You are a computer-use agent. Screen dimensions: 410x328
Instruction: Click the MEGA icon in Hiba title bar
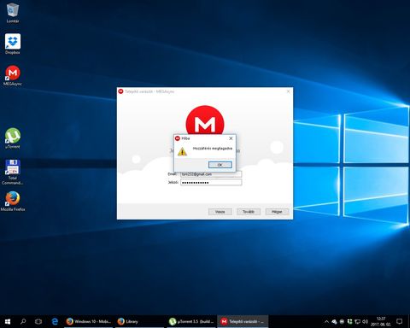click(178, 138)
